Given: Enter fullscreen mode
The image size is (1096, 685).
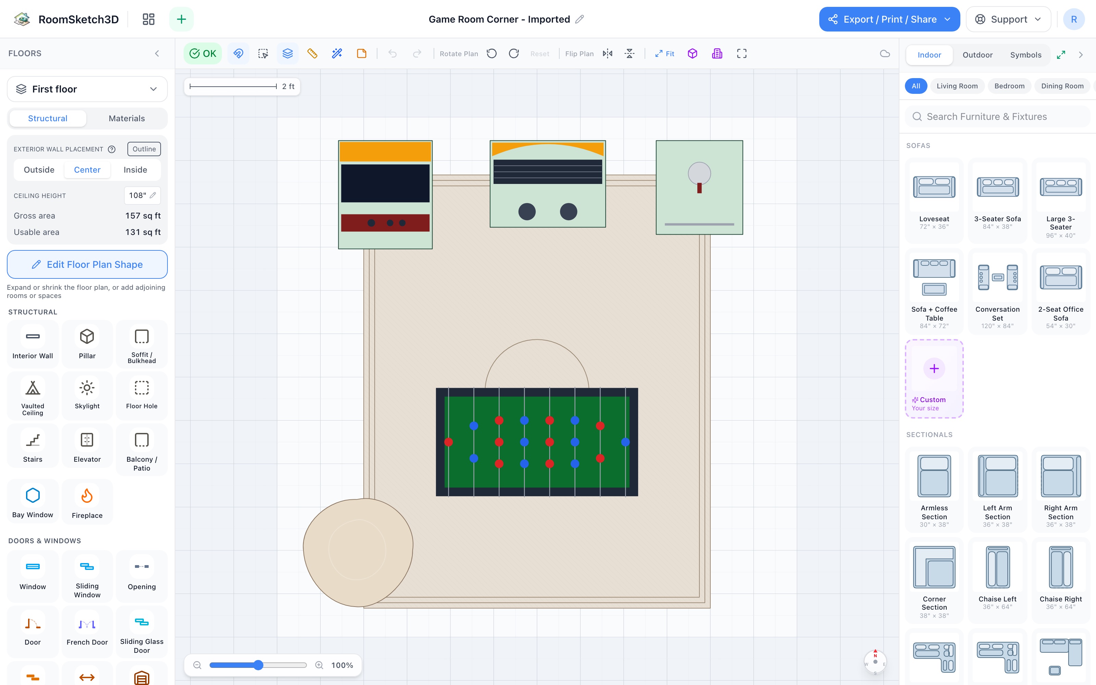Looking at the screenshot, I should 742,53.
